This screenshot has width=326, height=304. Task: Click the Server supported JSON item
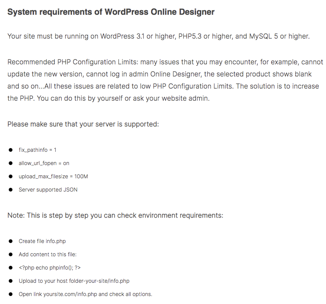click(48, 190)
